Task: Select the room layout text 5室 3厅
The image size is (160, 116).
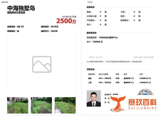Action: tap(21, 27)
